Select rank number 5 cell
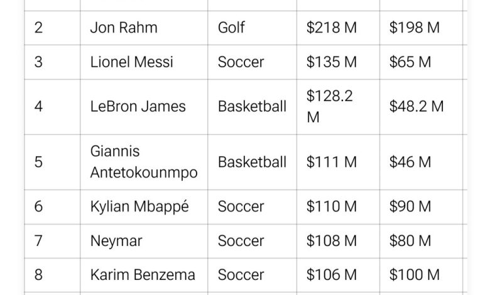Viewport: 490px width, 295px height. (x=39, y=162)
